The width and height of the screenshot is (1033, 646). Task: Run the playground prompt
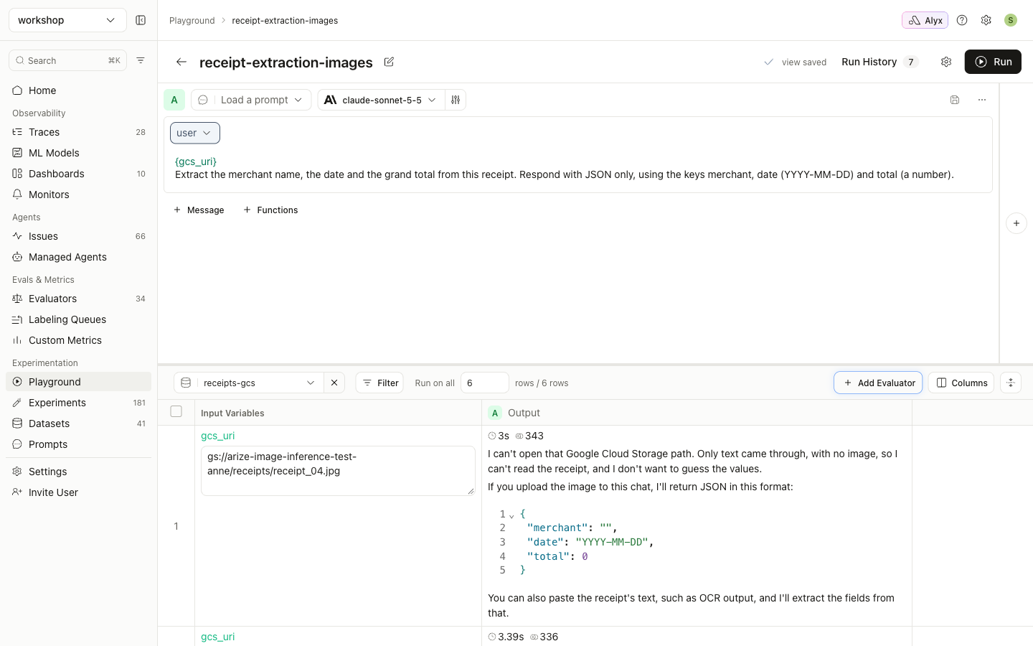(993, 62)
